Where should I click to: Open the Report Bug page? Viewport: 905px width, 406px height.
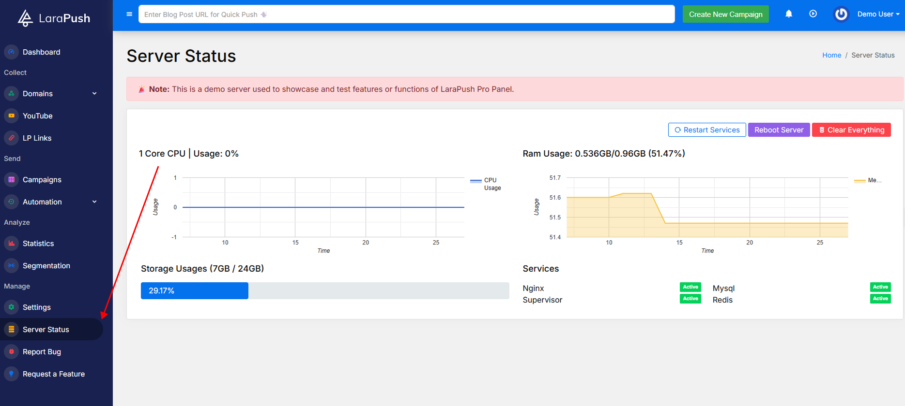[x=51, y=351]
